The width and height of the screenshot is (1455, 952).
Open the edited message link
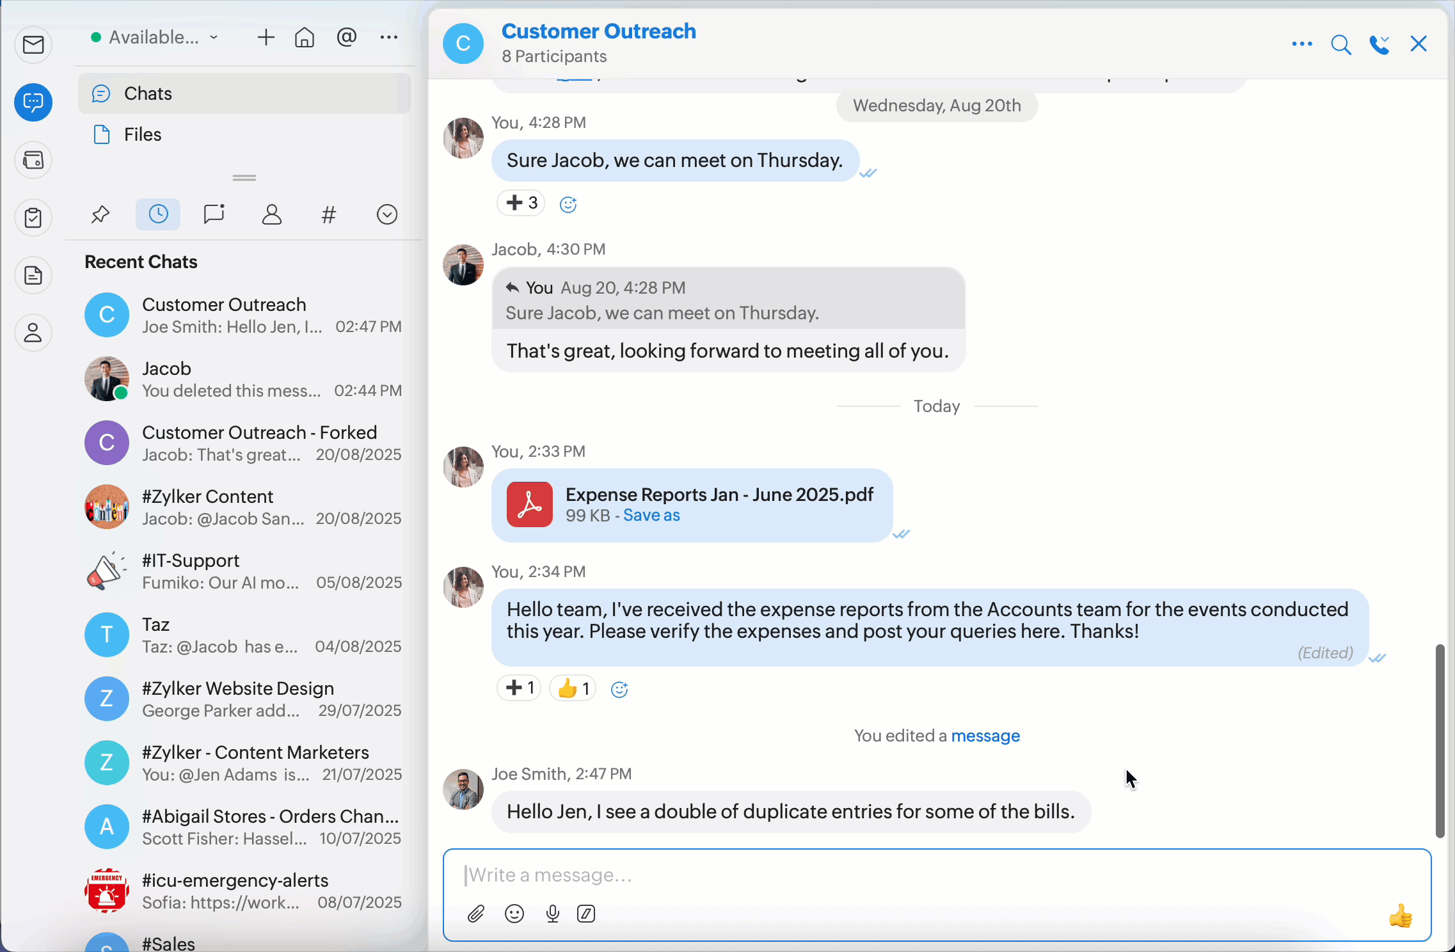985,736
